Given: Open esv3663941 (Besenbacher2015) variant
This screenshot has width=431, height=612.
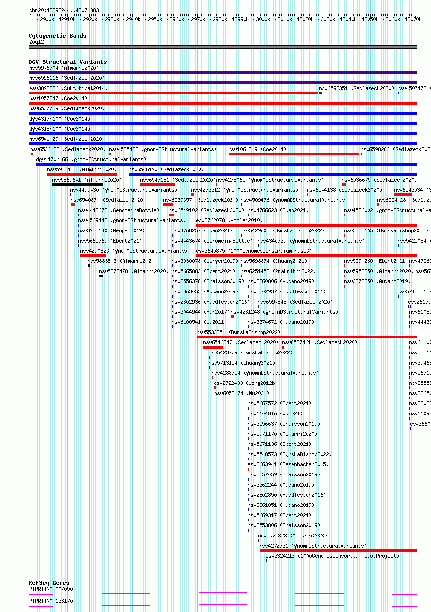Looking at the screenshot, I should coord(288,464).
